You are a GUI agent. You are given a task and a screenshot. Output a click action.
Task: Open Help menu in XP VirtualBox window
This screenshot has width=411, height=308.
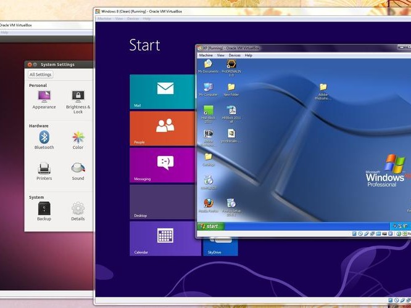pos(249,55)
